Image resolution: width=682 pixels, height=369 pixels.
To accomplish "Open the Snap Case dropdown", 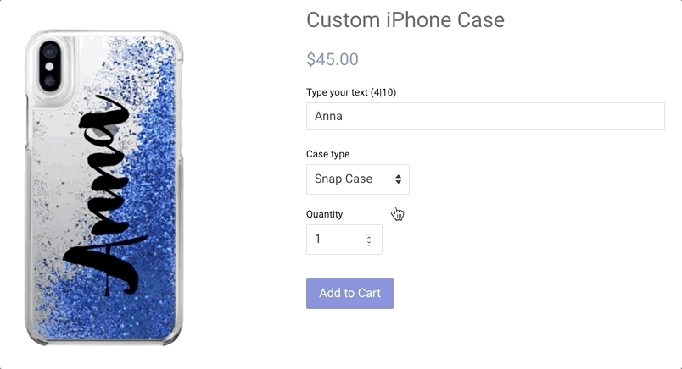I will (x=357, y=179).
